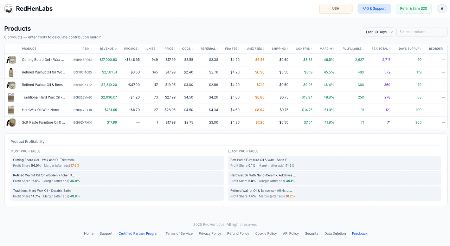
Task: Click the Soft Paste Furniture Oil product image
Action: click(x=11, y=123)
